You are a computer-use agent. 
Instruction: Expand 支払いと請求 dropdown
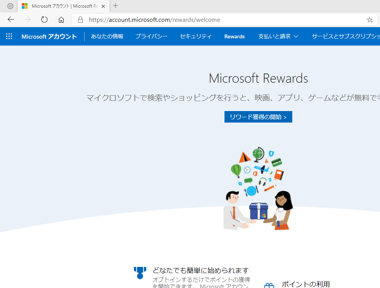click(x=278, y=36)
